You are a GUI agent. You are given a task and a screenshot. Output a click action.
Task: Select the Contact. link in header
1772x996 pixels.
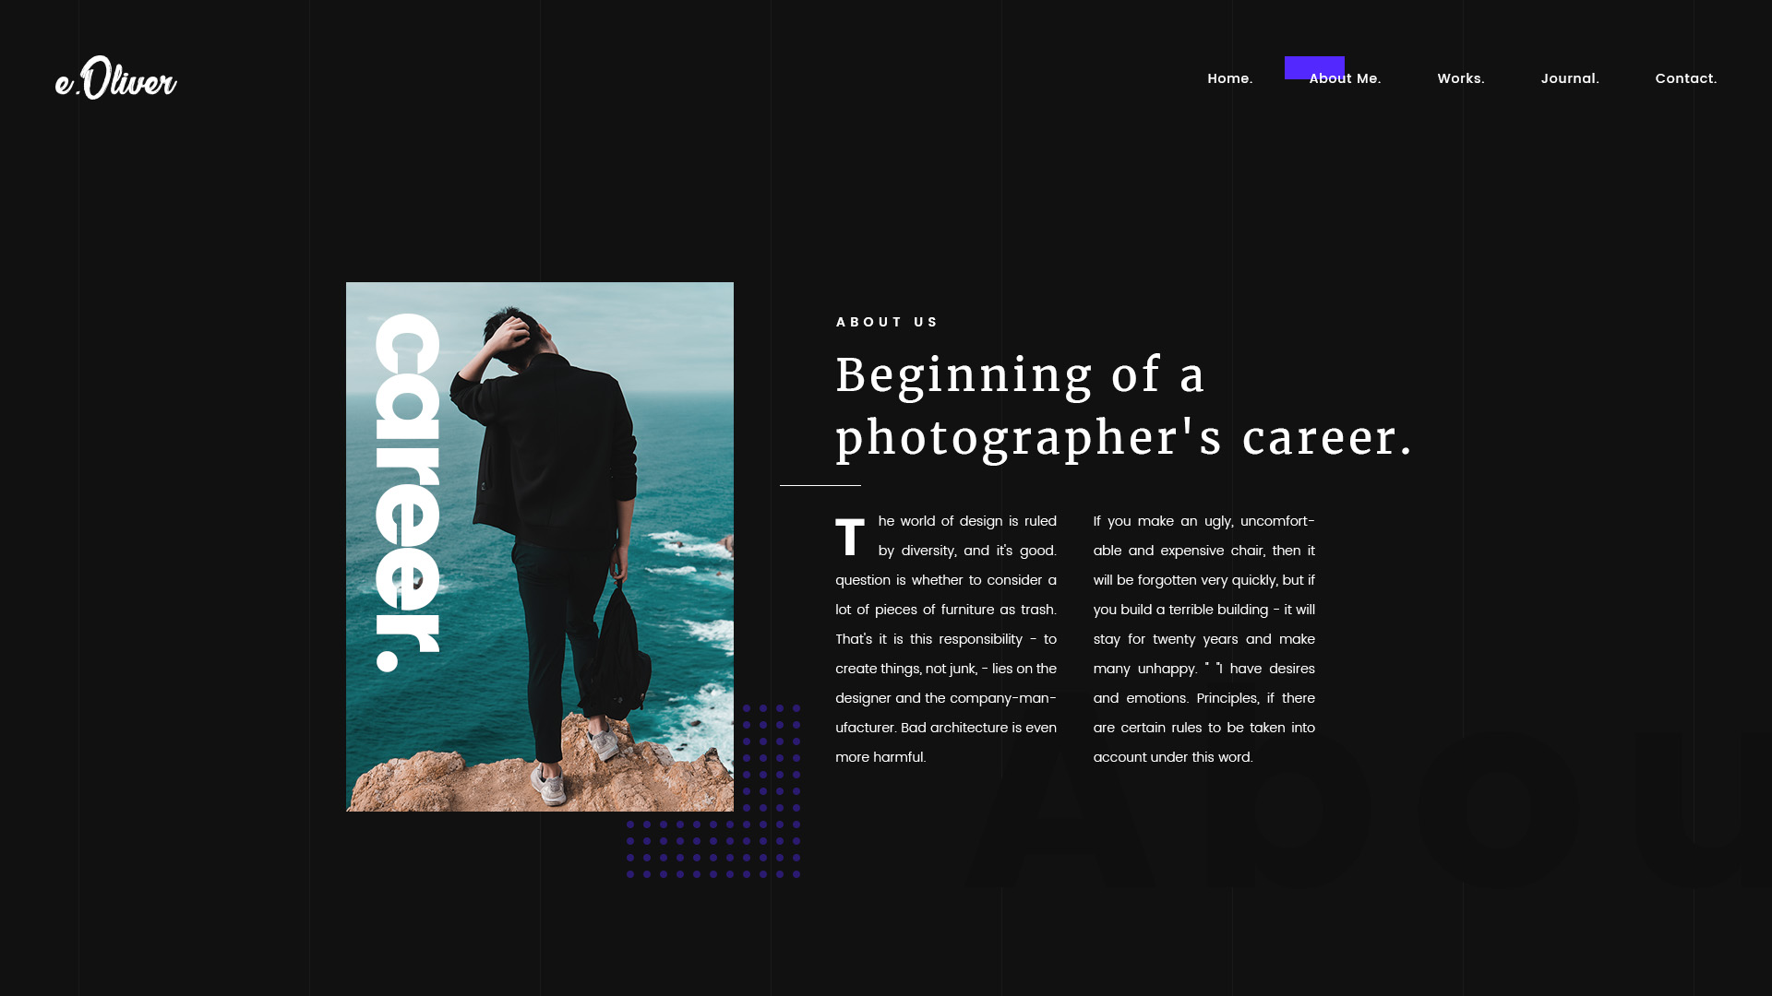pyautogui.click(x=1685, y=78)
